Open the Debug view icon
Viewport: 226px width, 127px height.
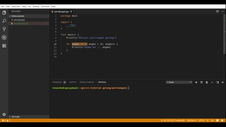pyautogui.click(x=4, y=37)
